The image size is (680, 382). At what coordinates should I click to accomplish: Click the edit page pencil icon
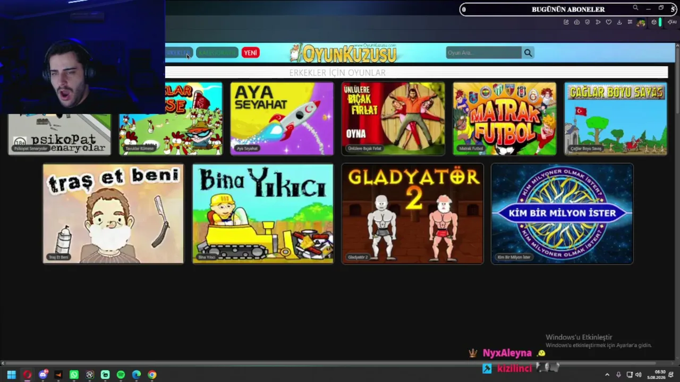(x=566, y=22)
